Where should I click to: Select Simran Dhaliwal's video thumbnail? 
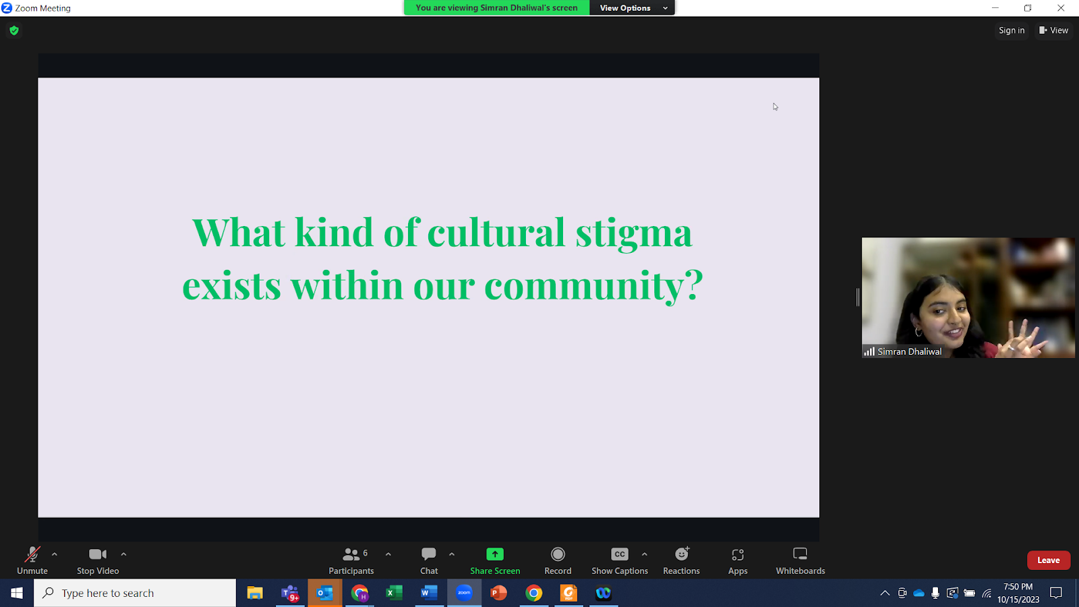click(968, 297)
